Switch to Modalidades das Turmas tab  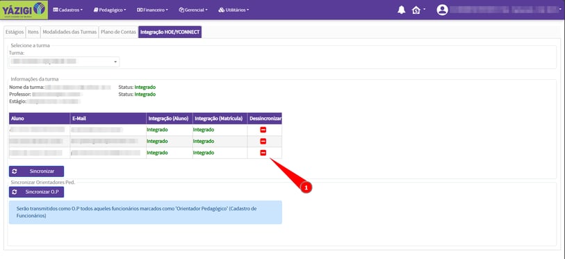point(69,32)
